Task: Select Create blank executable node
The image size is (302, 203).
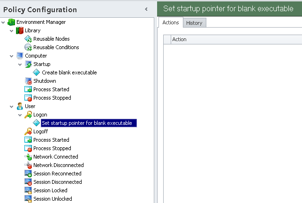Action: point(69,72)
